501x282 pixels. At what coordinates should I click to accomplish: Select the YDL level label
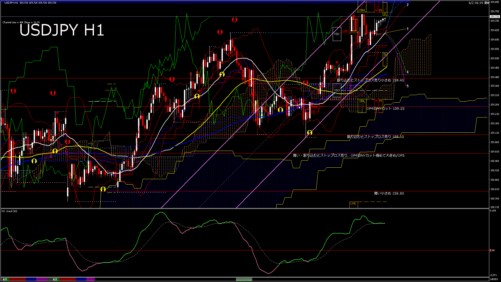(x=362, y=101)
